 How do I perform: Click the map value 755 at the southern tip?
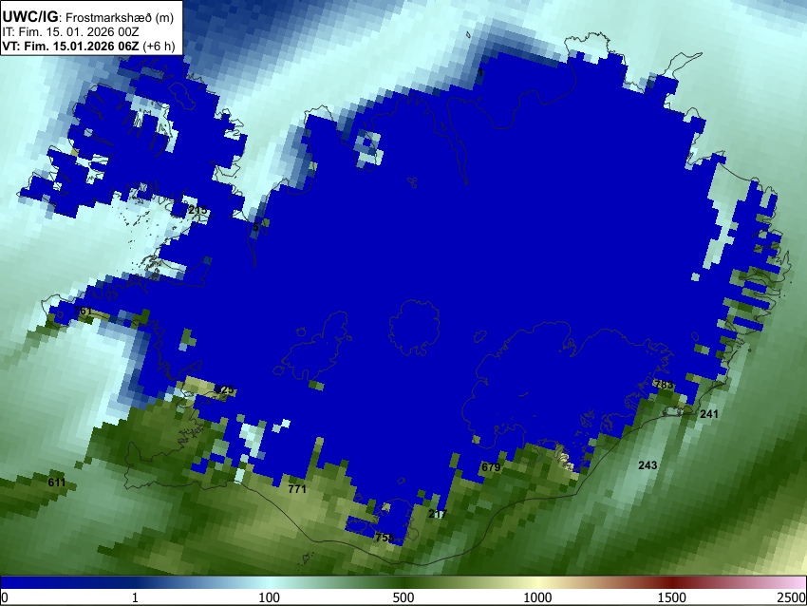click(x=385, y=538)
